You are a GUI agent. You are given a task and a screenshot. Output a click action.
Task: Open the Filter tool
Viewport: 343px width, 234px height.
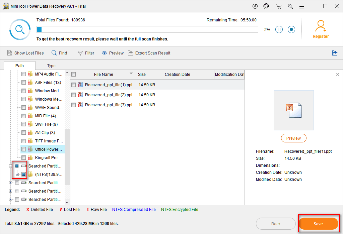coord(86,53)
